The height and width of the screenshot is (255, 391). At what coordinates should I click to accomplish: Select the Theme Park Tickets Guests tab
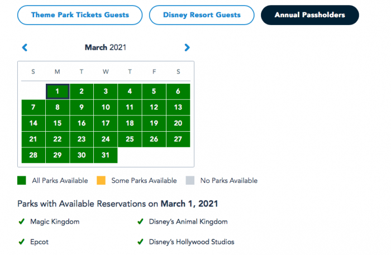[x=80, y=15]
